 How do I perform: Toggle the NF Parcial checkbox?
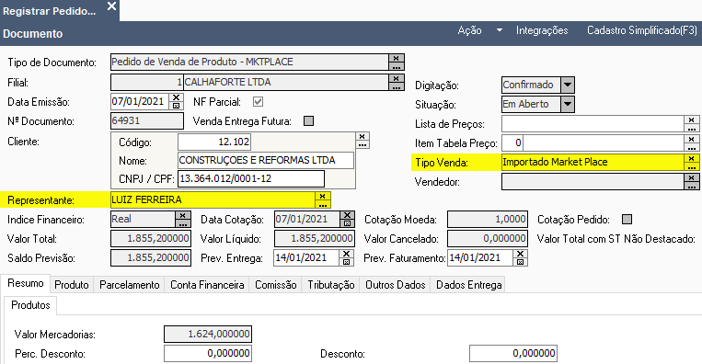tap(258, 101)
